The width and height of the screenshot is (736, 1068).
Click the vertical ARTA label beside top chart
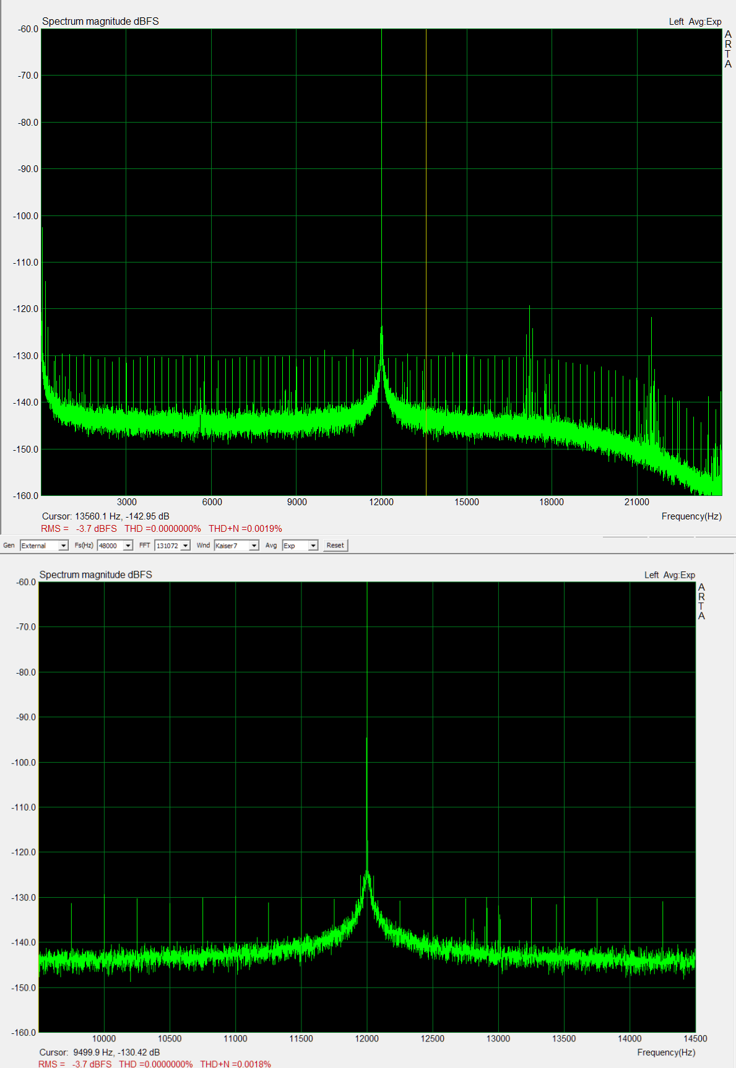[728, 50]
